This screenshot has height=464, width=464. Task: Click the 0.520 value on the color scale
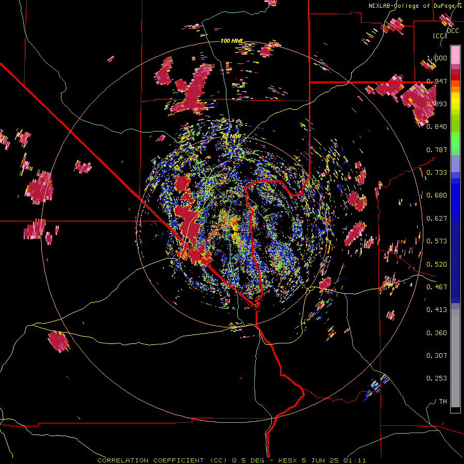pos(437,264)
